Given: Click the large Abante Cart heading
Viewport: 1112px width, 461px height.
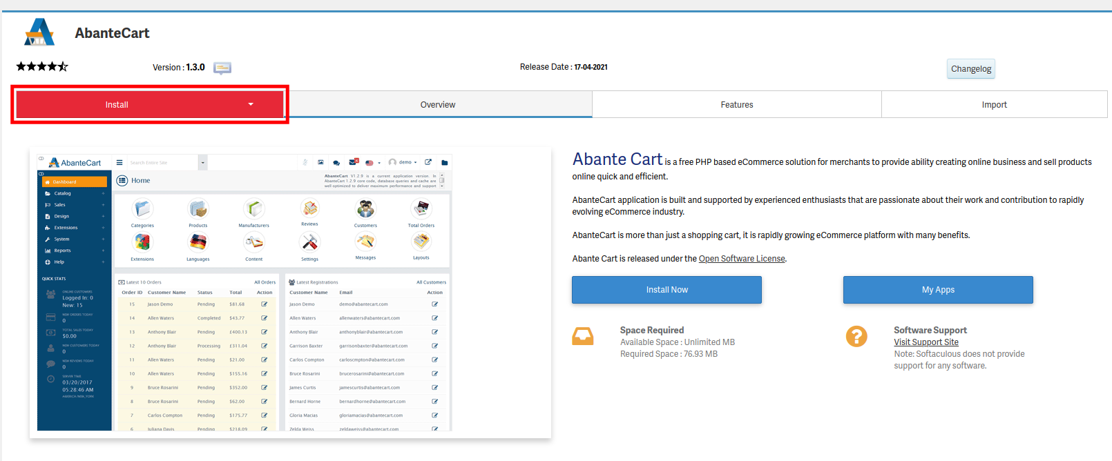Looking at the screenshot, I should click(x=617, y=159).
